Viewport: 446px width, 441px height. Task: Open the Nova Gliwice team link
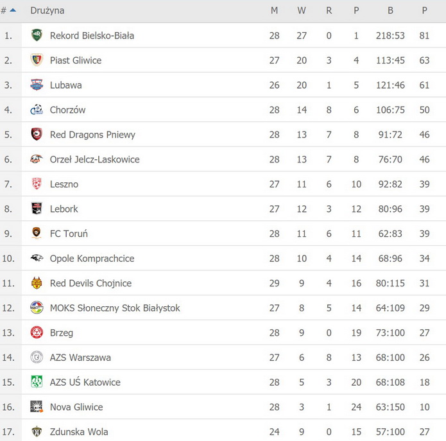click(76, 407)
